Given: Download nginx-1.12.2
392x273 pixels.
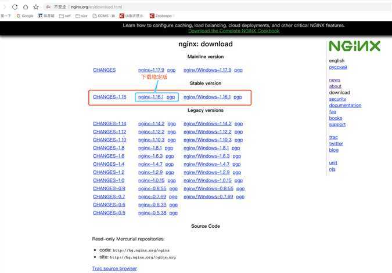Looking at the screenshot, I should point(151,132).
